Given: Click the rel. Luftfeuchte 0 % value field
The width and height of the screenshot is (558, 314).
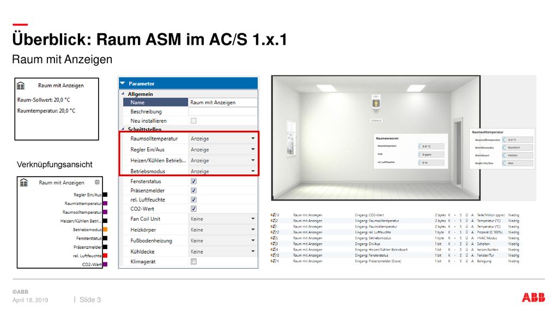Looking at the screenshot, I should 431,162.
